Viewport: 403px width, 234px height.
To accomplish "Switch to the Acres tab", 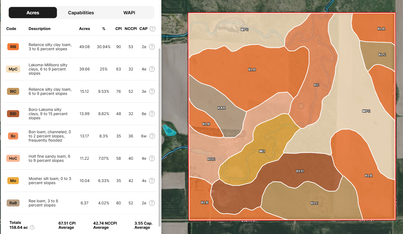I will [x=33, y=13].
